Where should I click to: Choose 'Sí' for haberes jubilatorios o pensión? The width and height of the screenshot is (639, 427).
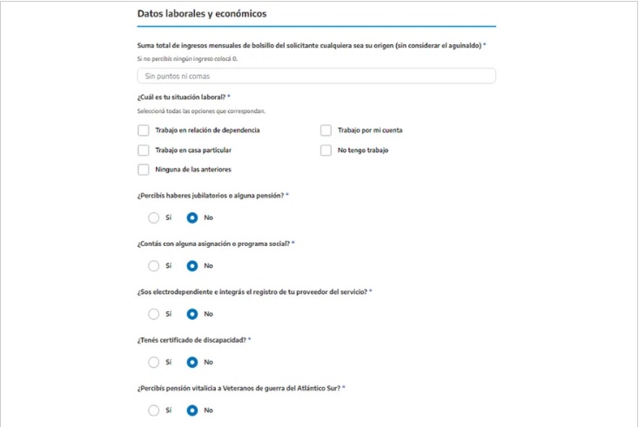(154, 217)
